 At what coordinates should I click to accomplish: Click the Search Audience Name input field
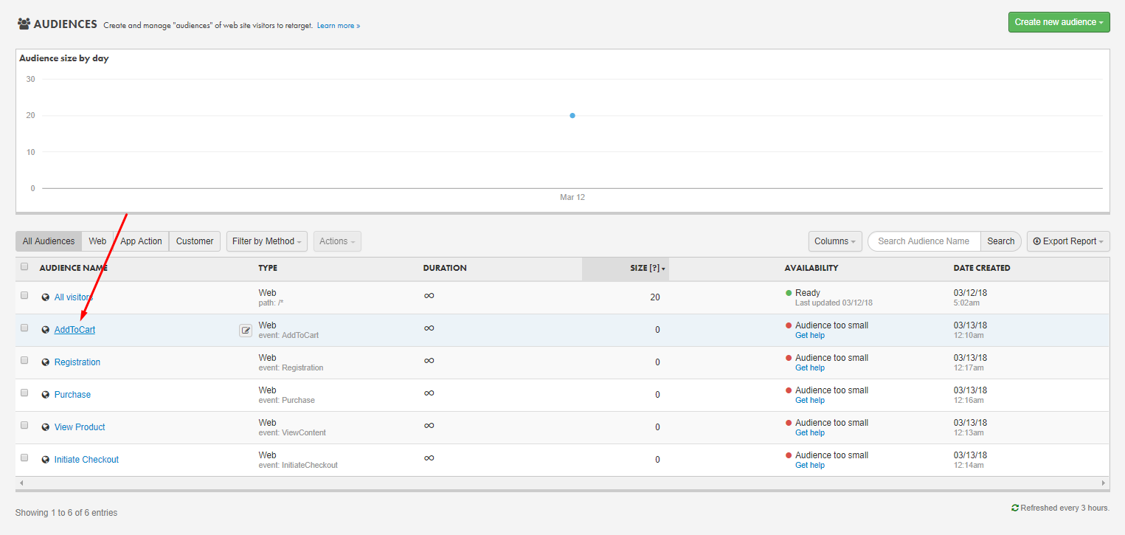tap(924, 241)
